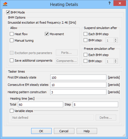Decrease Freeze BHM step spinner value
Viewport: 128px width, 139px height.
pos(116,62)
